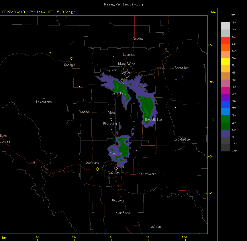Click the dBZ legend heading
Image resolution: width=247 pixels, height=241 pixels.
point(232,15)
